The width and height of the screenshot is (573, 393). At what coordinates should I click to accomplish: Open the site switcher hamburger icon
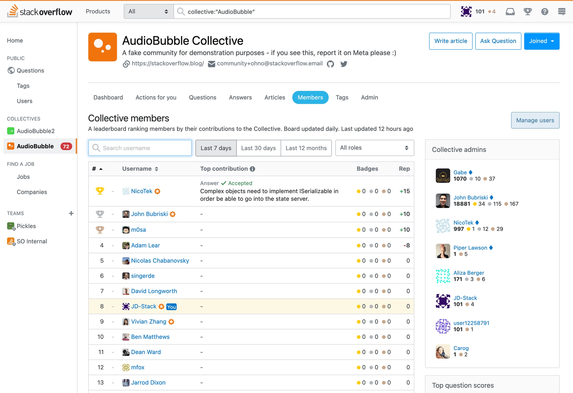coord(562,12)
